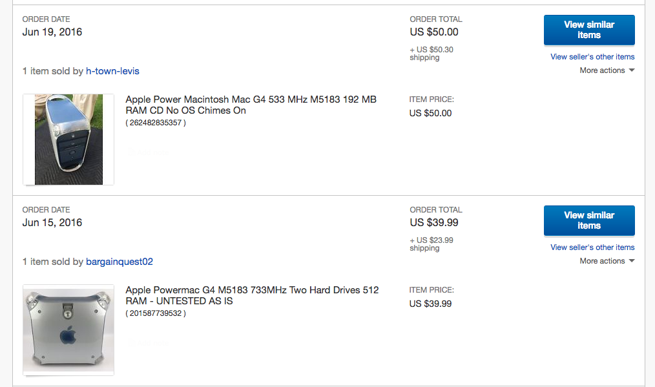This screenshot has height=387, width=655.
Task: Open the Apple Powermac G4 733MHz listing title
Action: pos(252,295)
